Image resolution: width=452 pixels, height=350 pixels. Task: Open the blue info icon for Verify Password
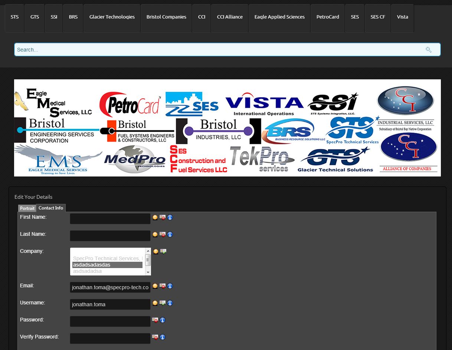click(163, 337)
